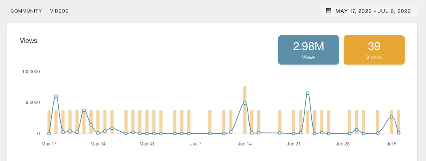Click the 'Jun 28' x-axis label
Screen dimensions: 426x161
(343, 144)
